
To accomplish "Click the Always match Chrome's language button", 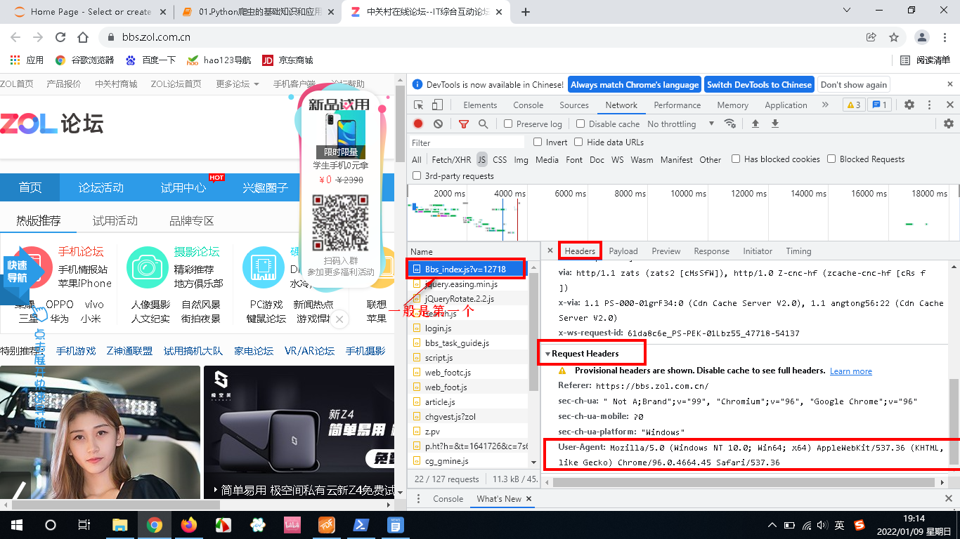I will click(635, 84).
